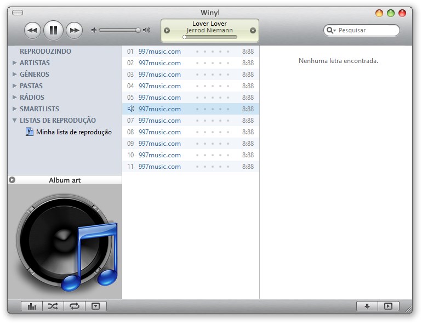Select track 05 997music.com
Viewport: 422px width, 324px height.
pyautogui.click(x=191, y=98)
